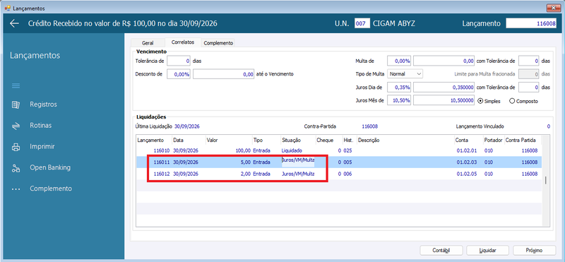This screenshot has width=565, height=262.
Task: Click the Tolerância de dias field under Vencimento
Action: [179, 61]
